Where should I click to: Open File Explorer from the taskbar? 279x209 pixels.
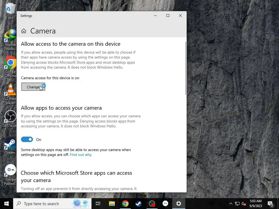112,204
